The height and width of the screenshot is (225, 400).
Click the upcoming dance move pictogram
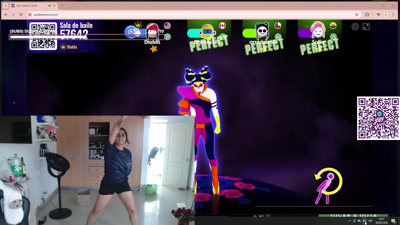pos(328,186)
